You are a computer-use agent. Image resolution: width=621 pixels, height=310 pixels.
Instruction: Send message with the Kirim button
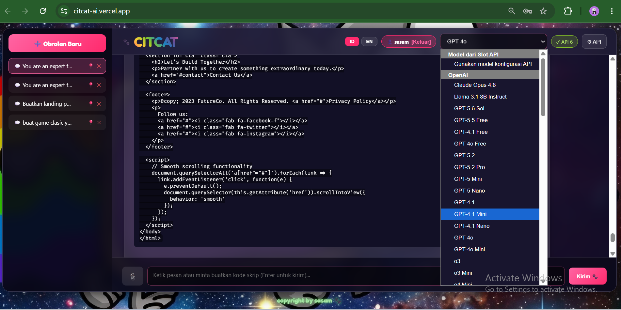(587, 276)
